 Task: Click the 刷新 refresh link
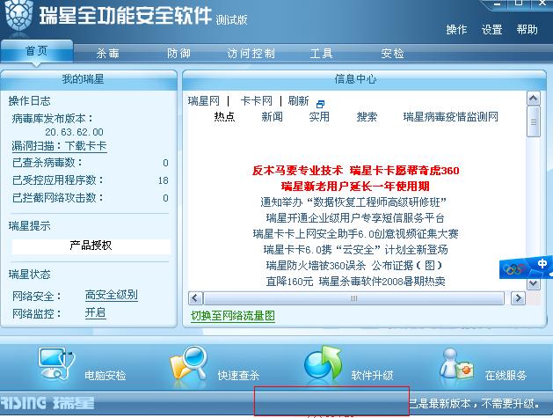click(298, 101)
